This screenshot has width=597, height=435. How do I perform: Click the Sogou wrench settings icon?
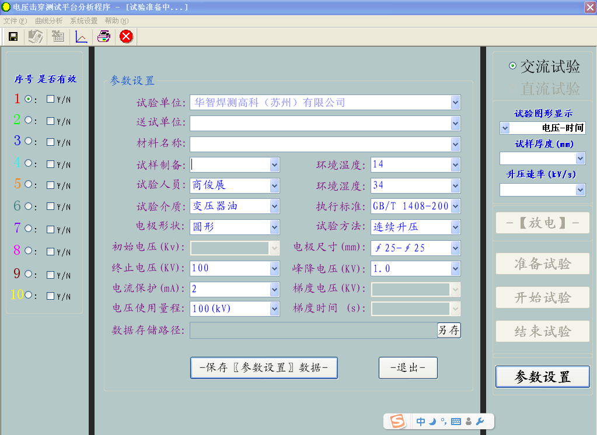480,422
